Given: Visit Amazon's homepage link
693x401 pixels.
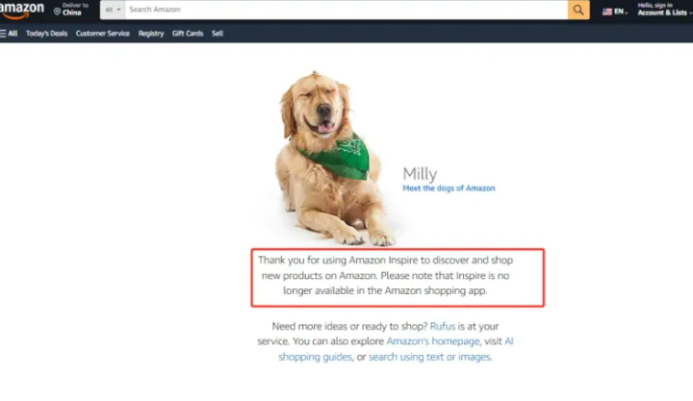Looking at the screenshot, I should point(433,341).
